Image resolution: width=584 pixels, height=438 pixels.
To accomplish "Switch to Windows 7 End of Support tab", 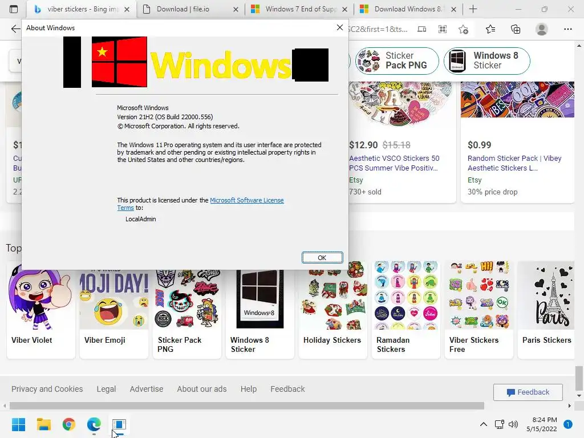I will click(300, 9).
